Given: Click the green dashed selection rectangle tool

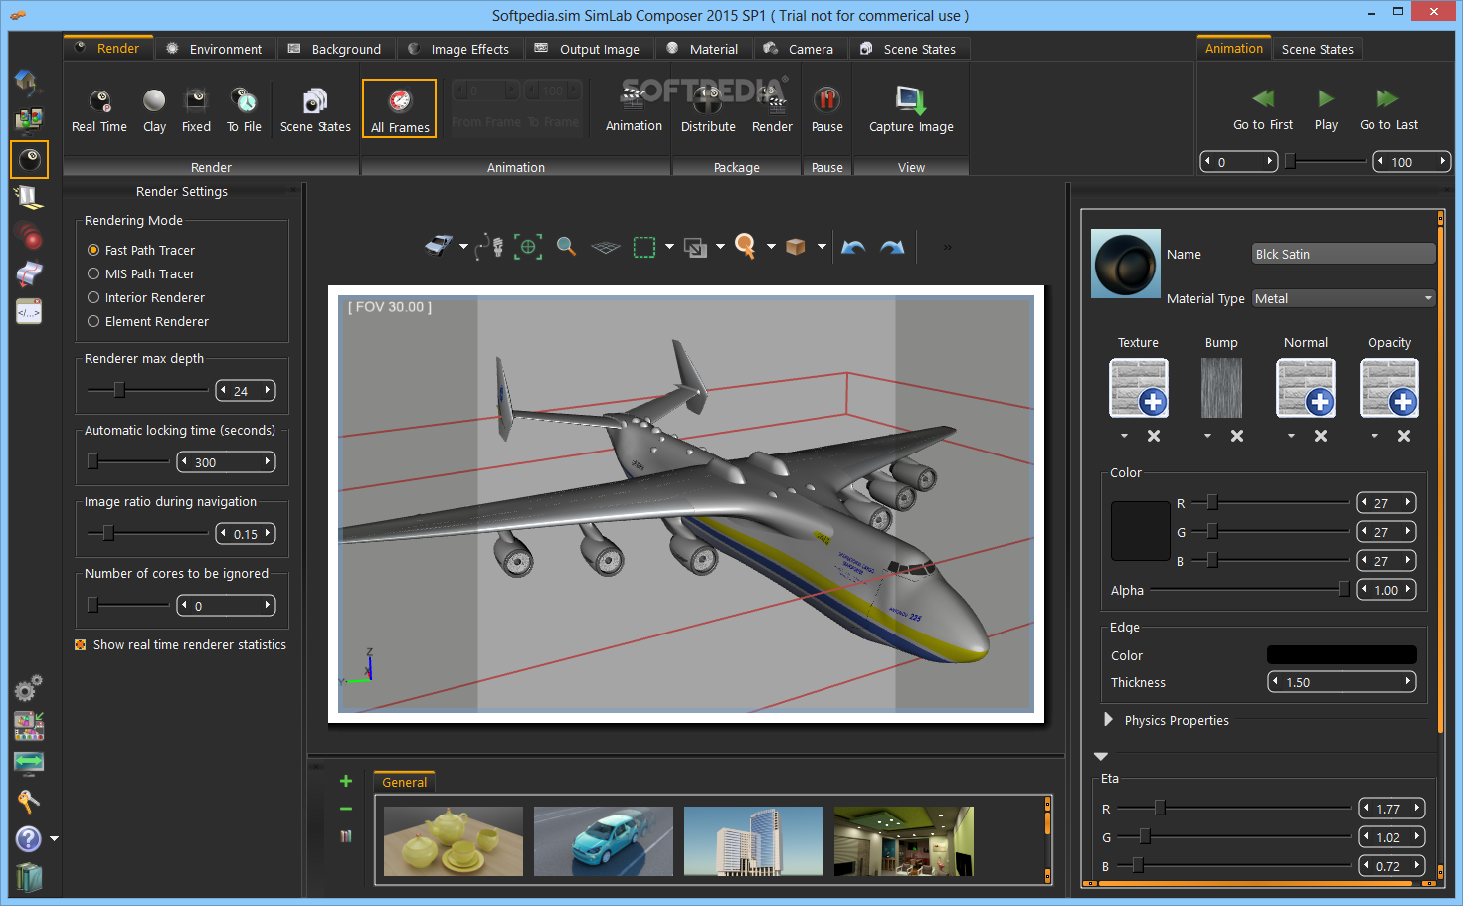Looking at the screenshot, I should 644,247.
